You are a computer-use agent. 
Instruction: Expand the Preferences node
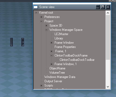tap(41, 17)
